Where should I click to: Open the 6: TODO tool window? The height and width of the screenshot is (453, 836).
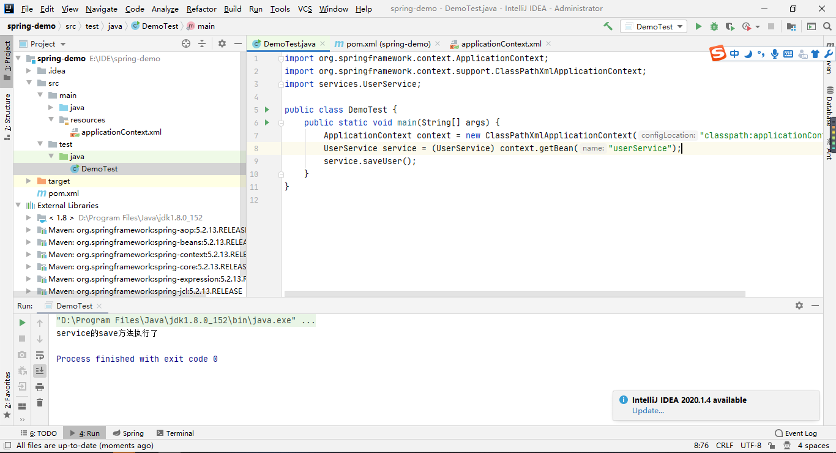(39, 433)
